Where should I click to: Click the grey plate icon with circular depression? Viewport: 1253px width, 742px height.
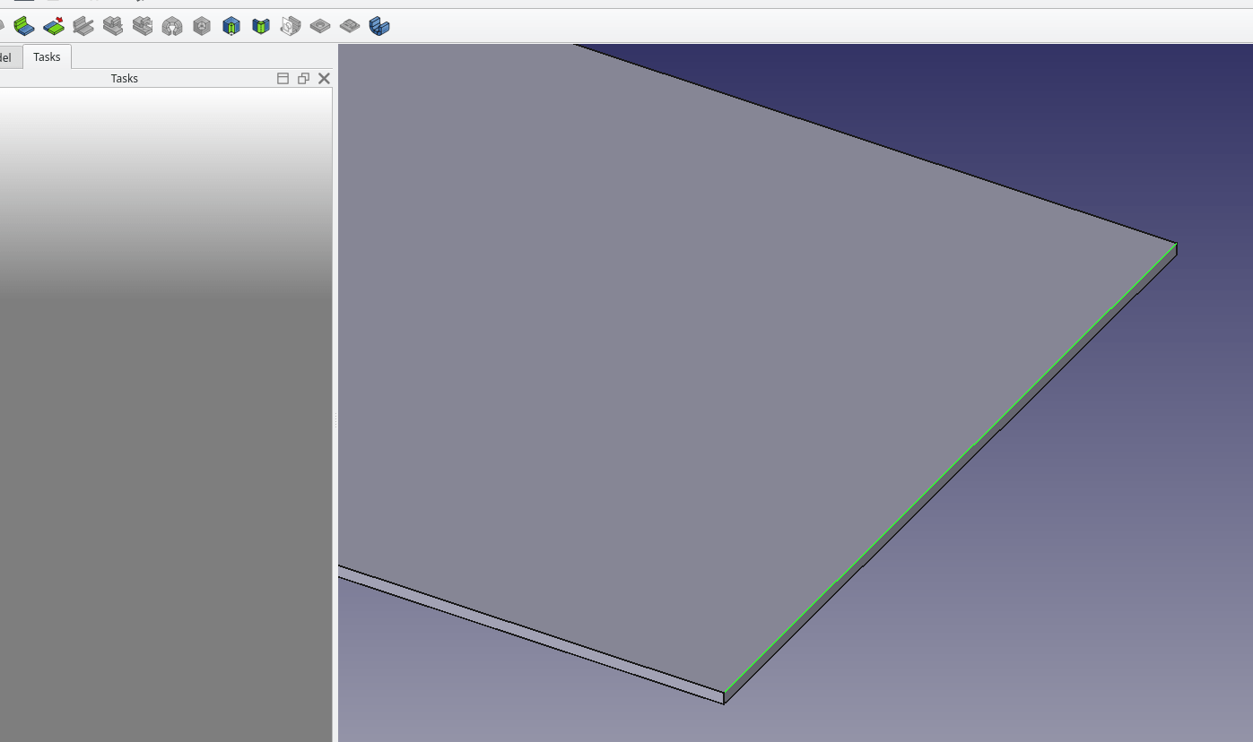tap(320, 26)
